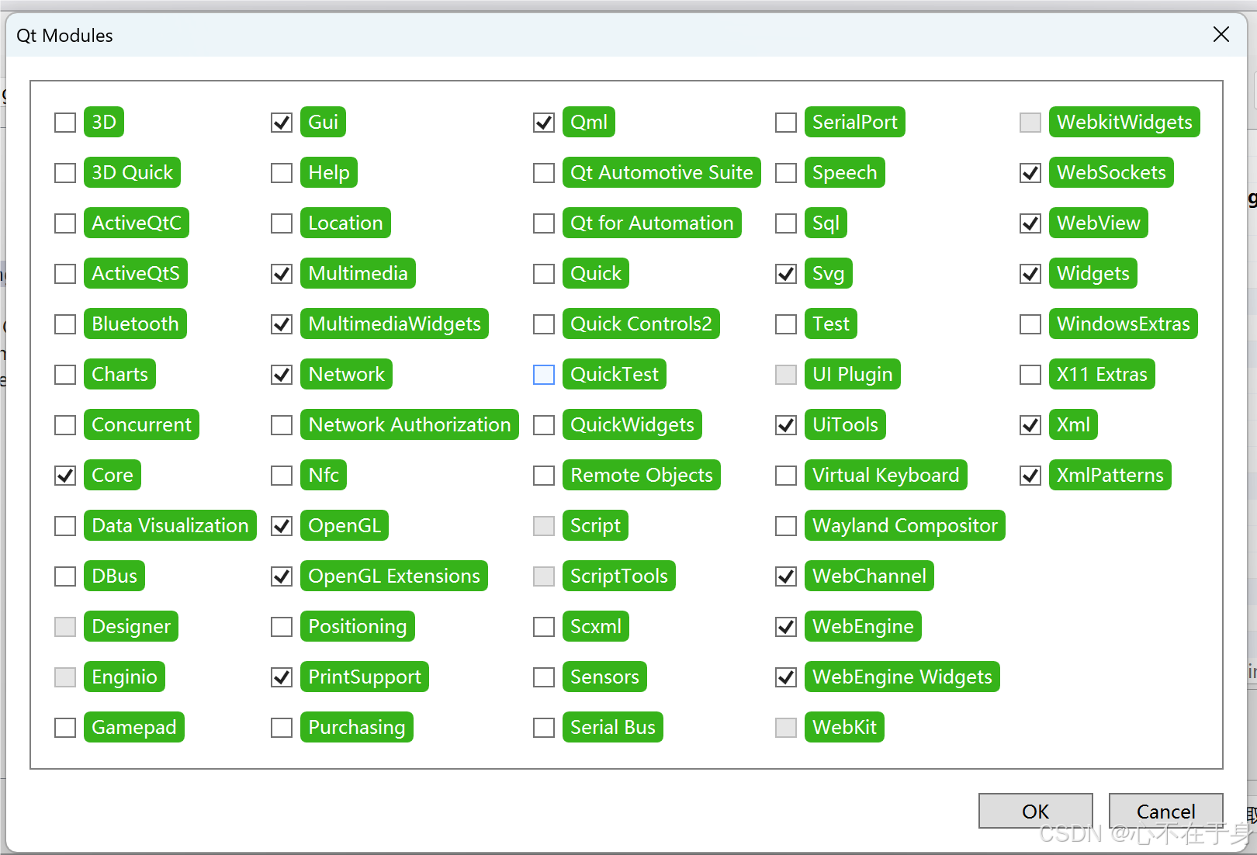
Task: Tick the Bluetooth module checkbox
Action: point(65,324)
